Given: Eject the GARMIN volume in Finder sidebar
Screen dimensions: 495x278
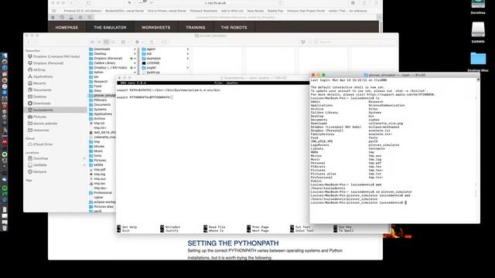Looking at the screenshot, I should point(84,164).
